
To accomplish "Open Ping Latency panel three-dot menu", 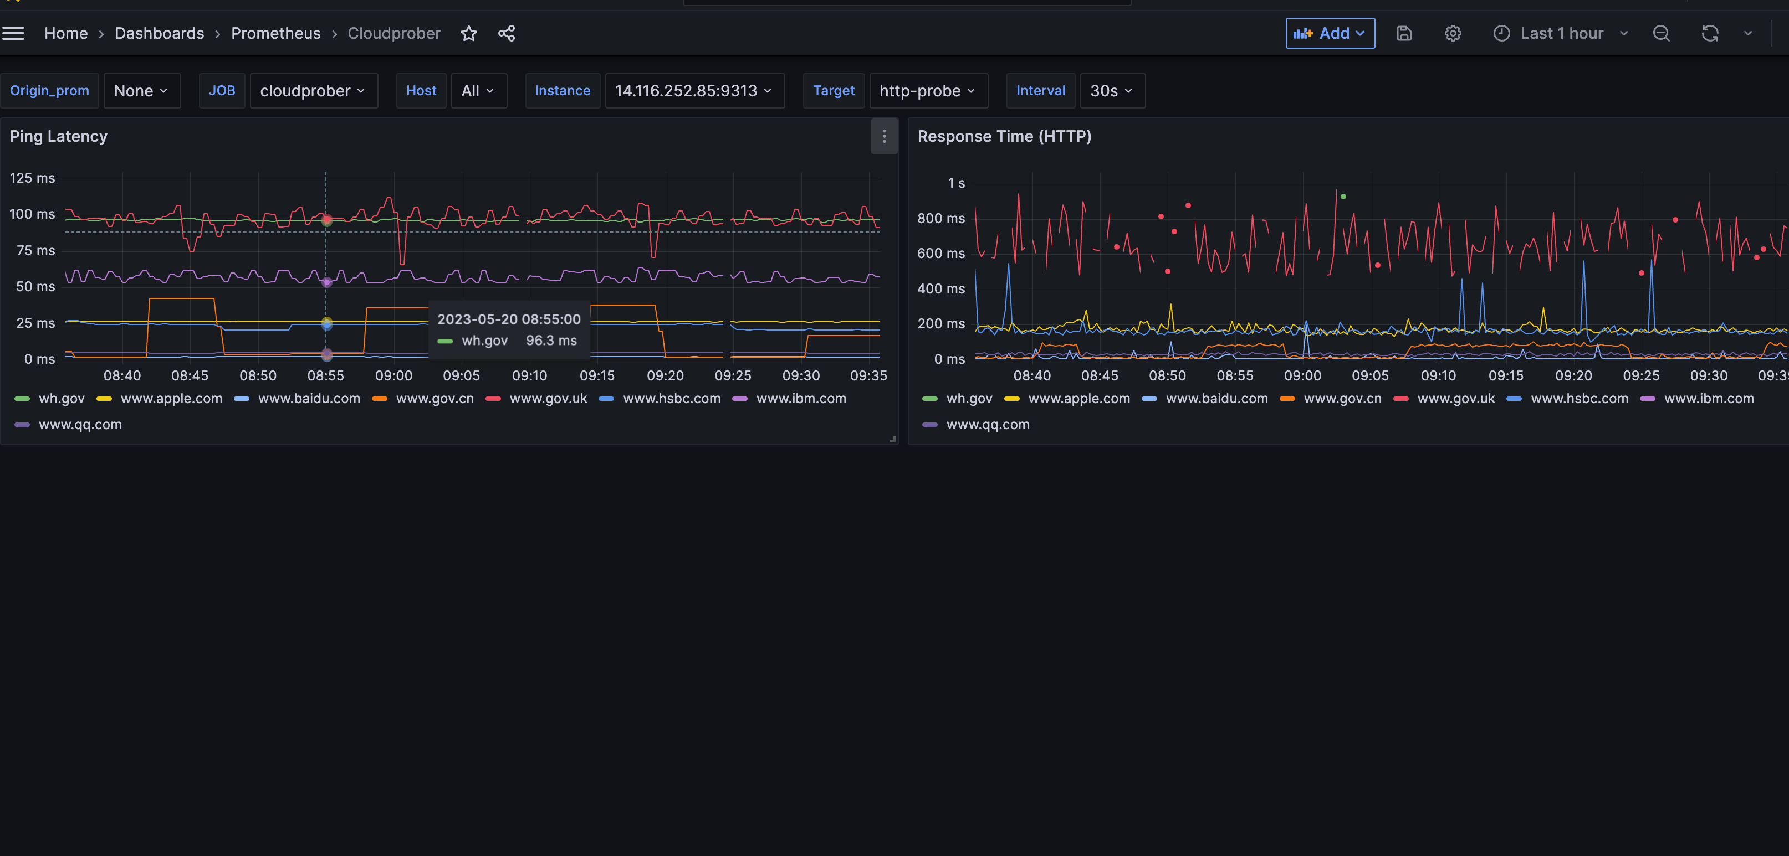I will click(883, 137).
